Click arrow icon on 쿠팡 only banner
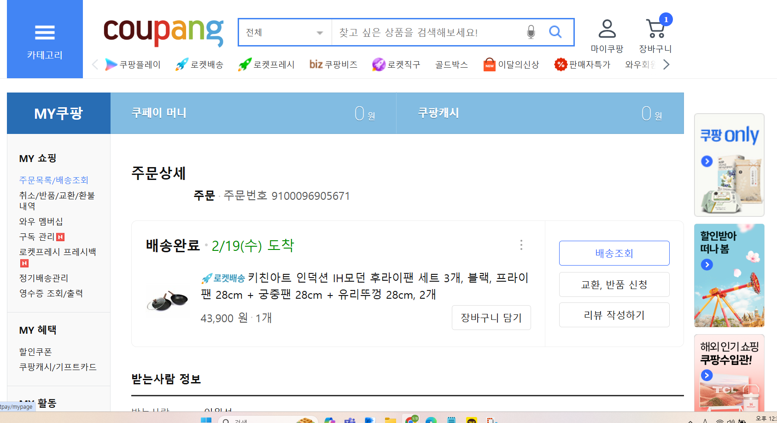This screenshot has height=423, width=777. pyautogui.click(x=707, y=161)
